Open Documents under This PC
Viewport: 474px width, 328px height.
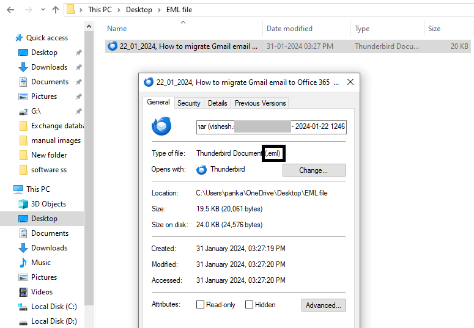pyautogui.click(x=50, y=233)
